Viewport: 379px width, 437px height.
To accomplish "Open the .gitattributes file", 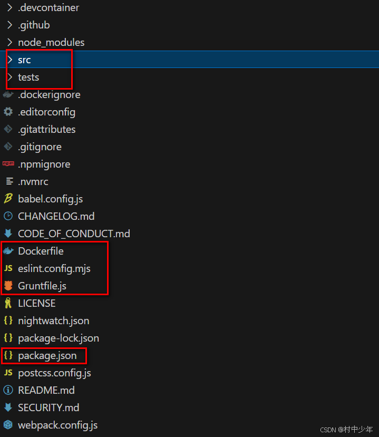I will (x=47, y=130).
